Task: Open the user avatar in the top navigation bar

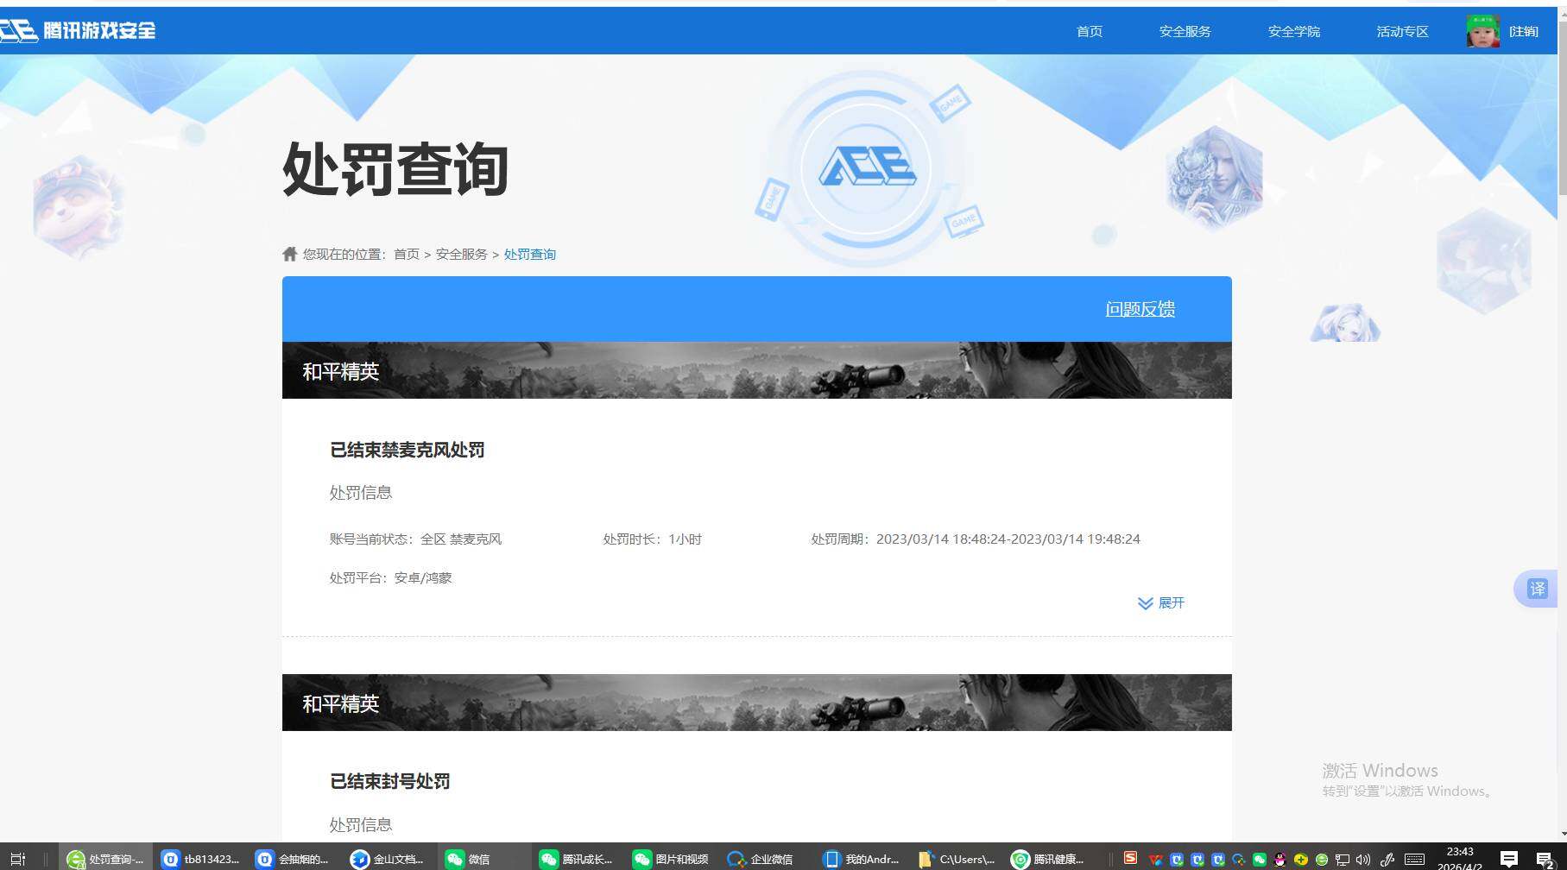Action: click(x=1482, y=30)
